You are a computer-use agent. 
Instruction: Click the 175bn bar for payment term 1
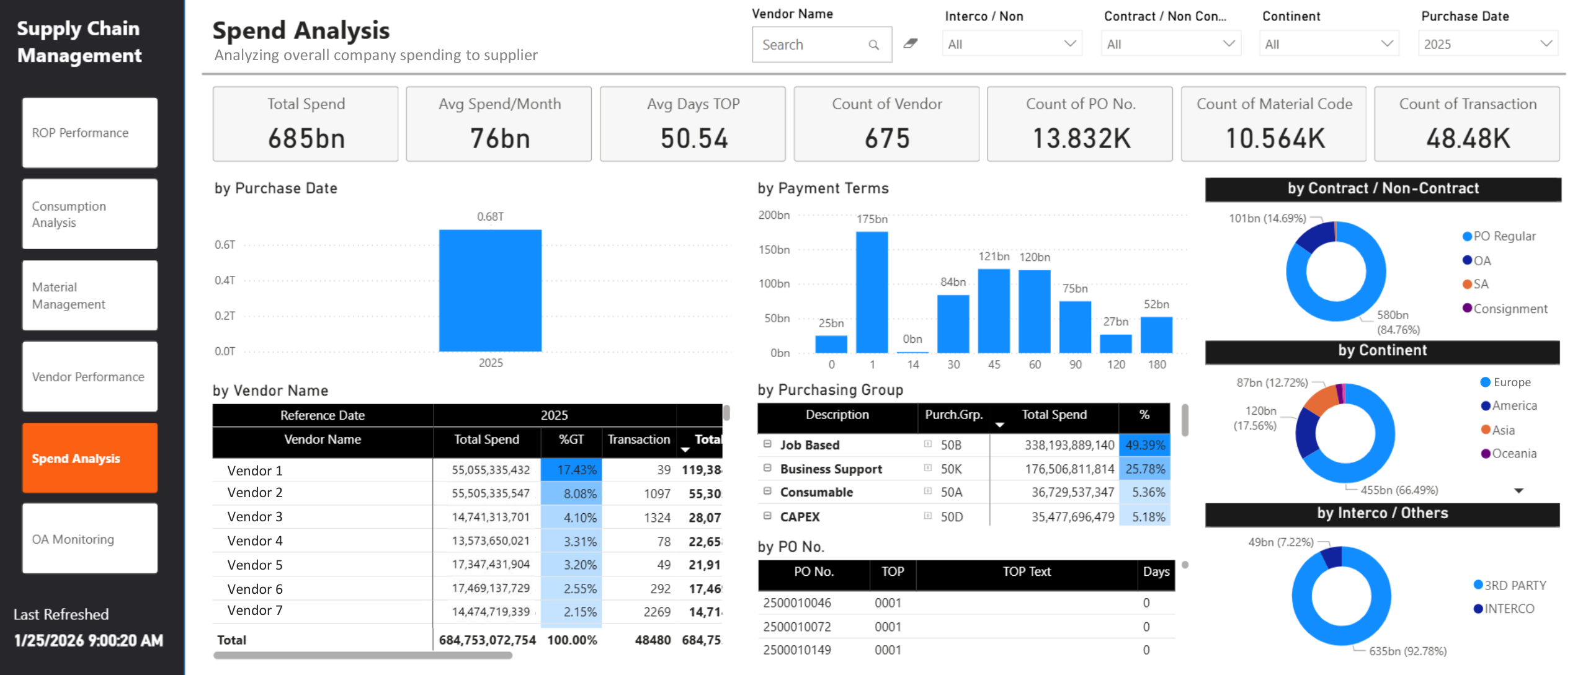(872, 293)
